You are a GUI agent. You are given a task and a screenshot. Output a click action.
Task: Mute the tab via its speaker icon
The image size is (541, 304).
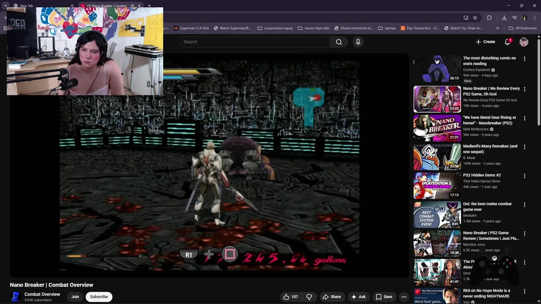pos(132,6)
